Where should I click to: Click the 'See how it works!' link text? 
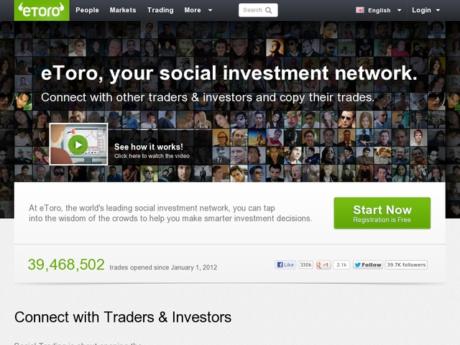pos(149,147)
